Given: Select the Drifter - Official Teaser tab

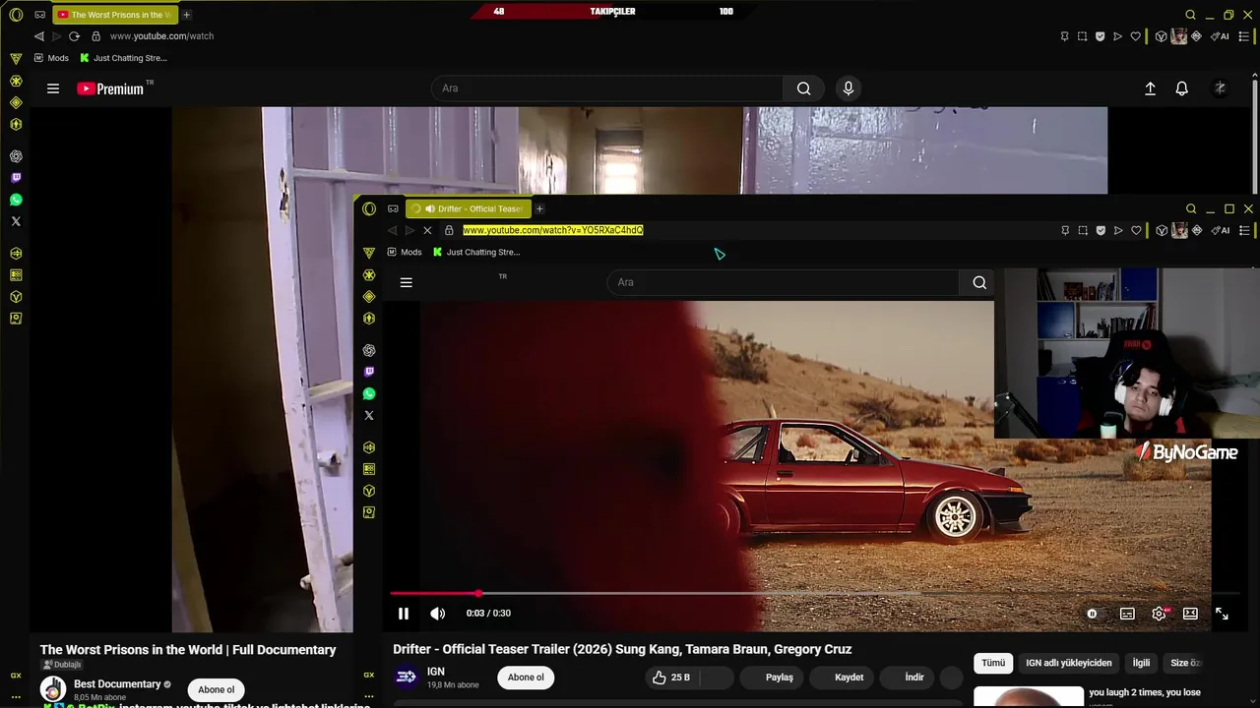Looking at the screenshot, I should (470, 208).
